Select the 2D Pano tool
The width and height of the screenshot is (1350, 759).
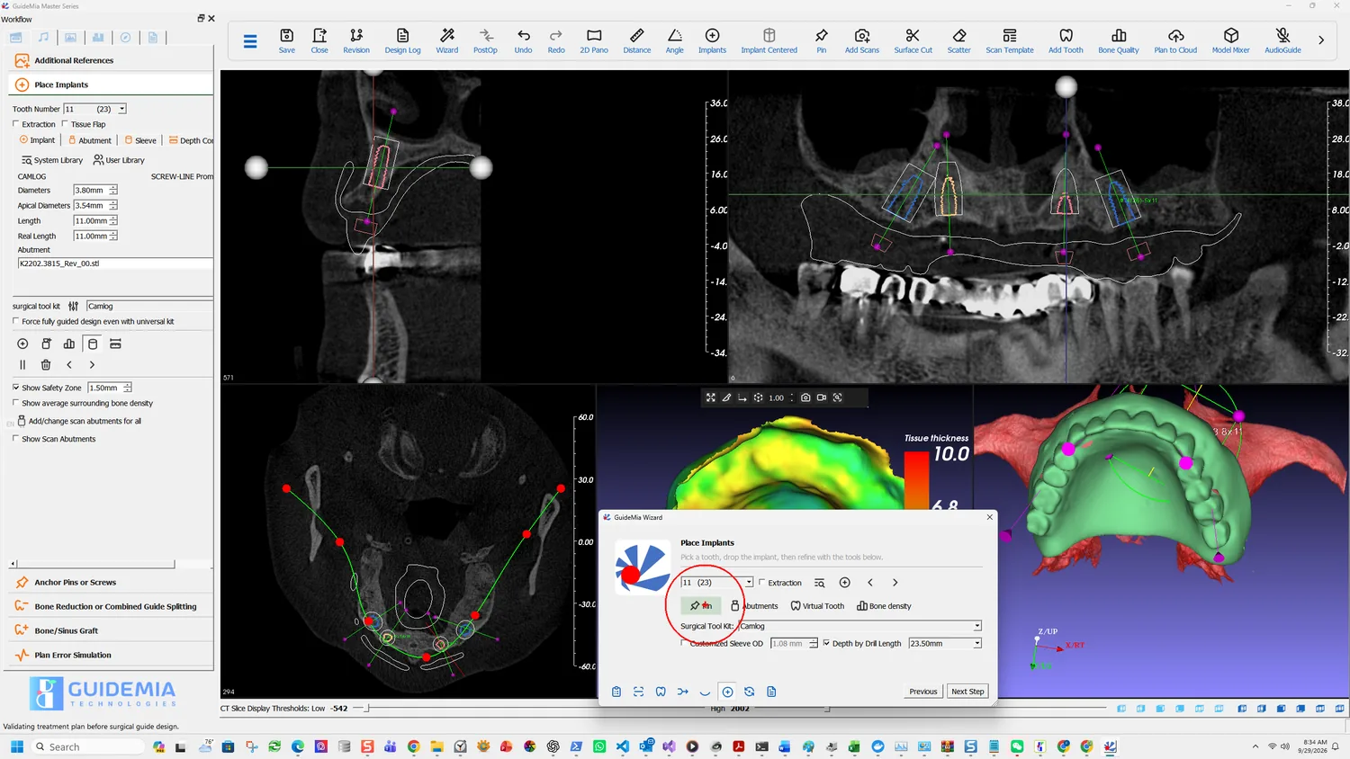tap(594, 40)
